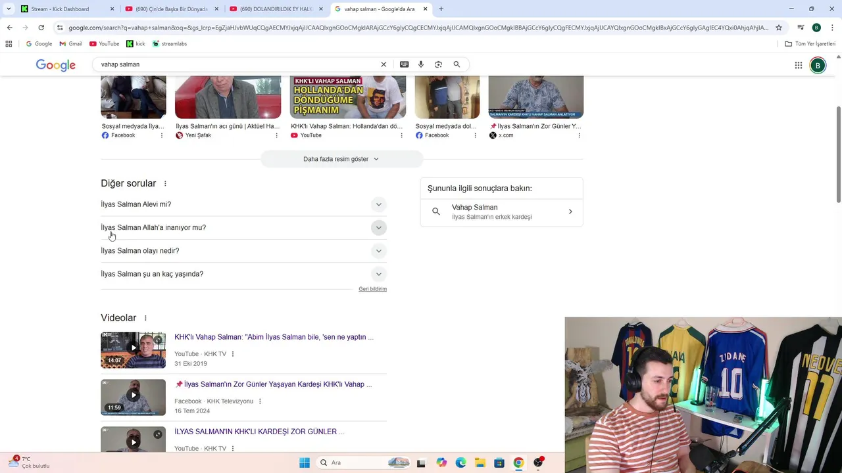Viewport: 842px width, 473px height.
Task: Open KHK'lı Vahap Salman Hollanda'dan image caption
Action: pyautogui.click(x=347, y=126)
